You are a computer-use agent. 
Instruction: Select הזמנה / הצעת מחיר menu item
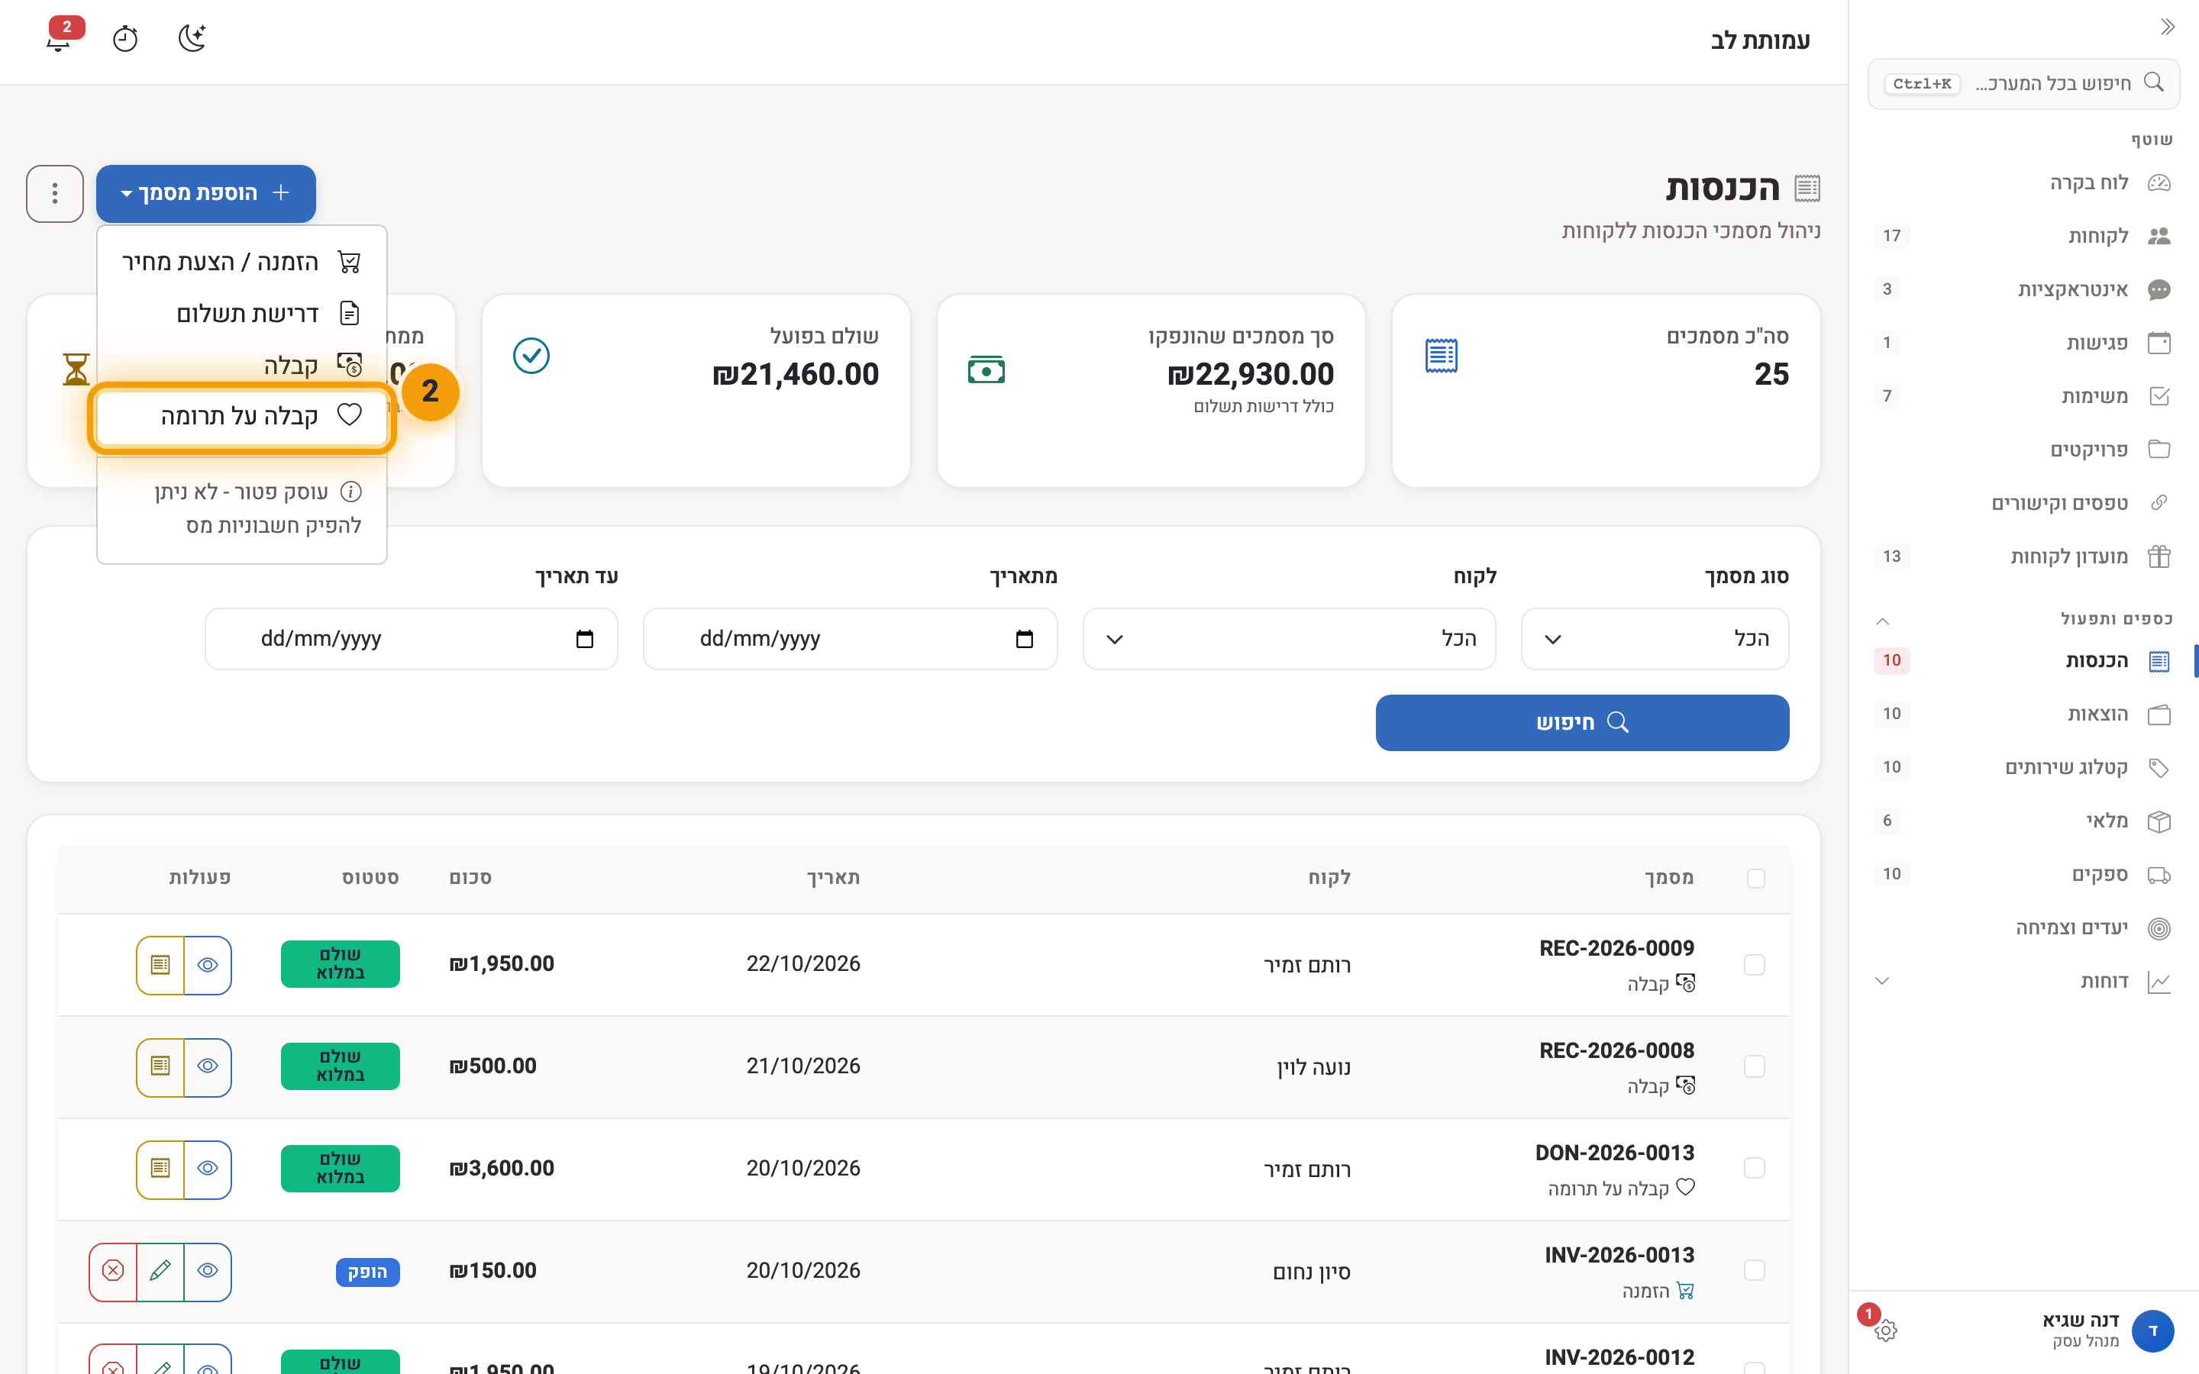pos(242,263)
